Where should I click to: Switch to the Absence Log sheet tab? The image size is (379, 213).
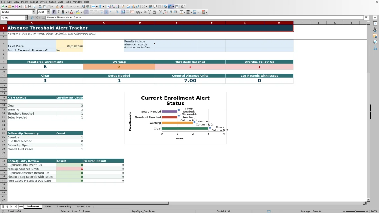[x=64, y=207]
